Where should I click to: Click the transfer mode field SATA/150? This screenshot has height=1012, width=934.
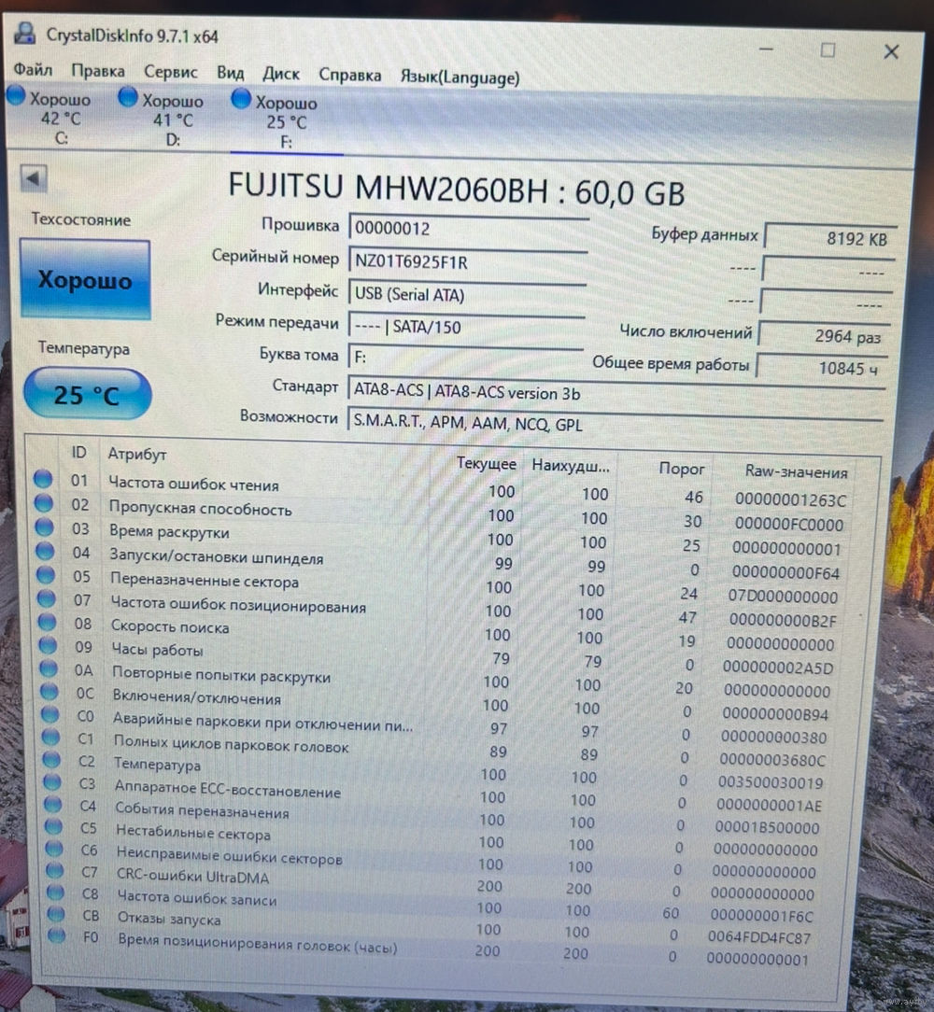click(x=466, y=327)
